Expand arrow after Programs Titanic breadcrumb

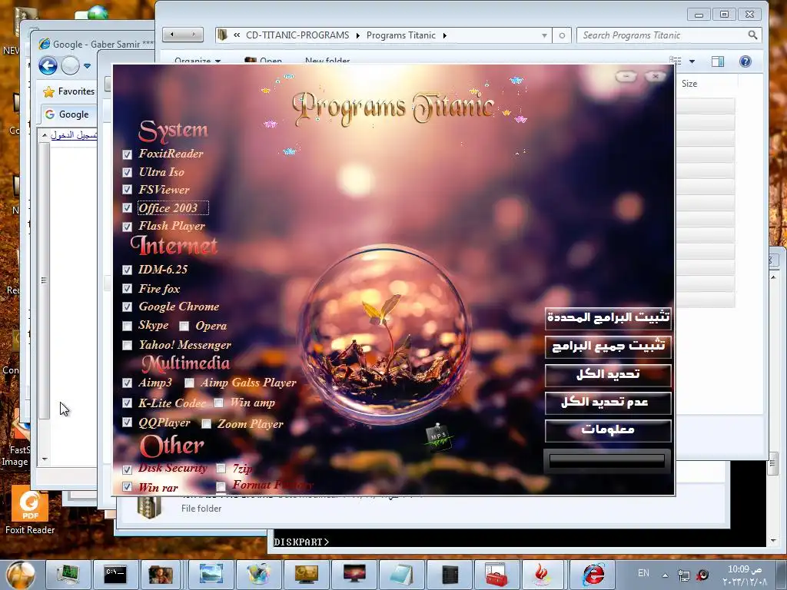(x=445, y=35)
